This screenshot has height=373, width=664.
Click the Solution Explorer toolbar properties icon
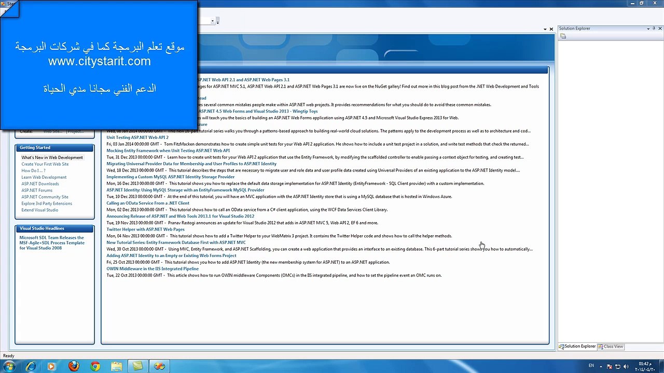click(x=563, y=36)
